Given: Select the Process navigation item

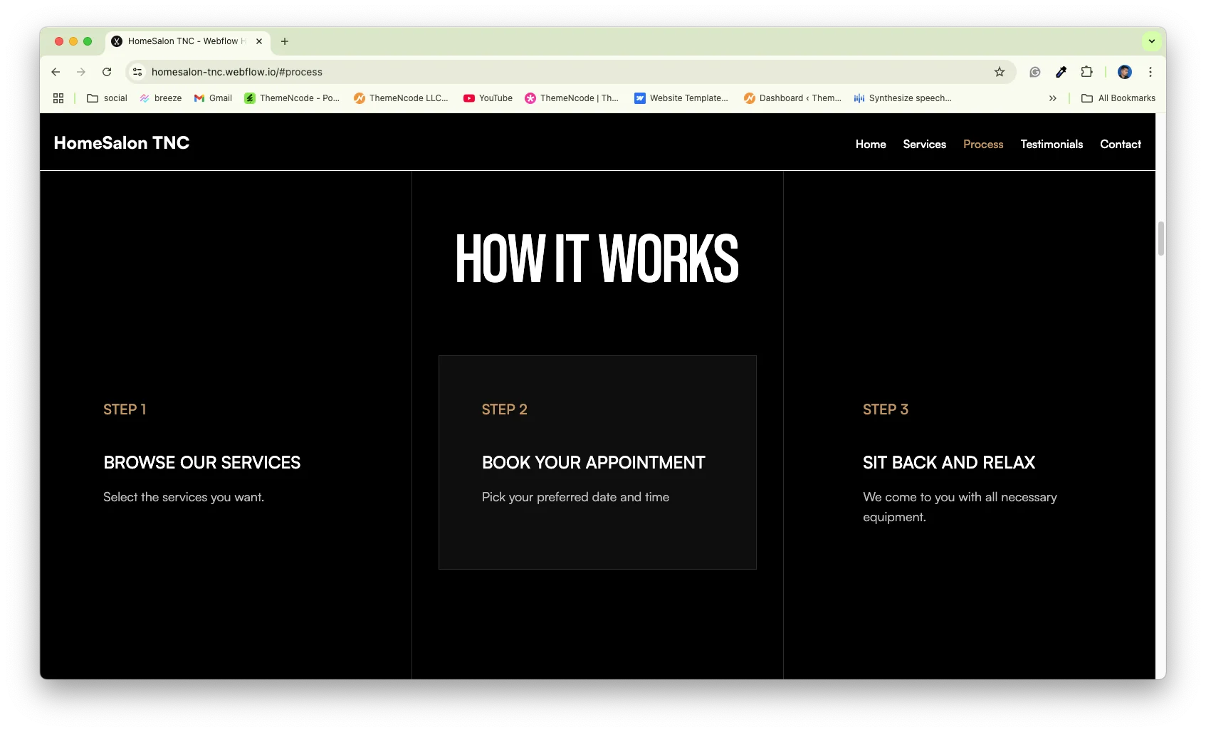Looking at the screenshot, I should 983,144.
